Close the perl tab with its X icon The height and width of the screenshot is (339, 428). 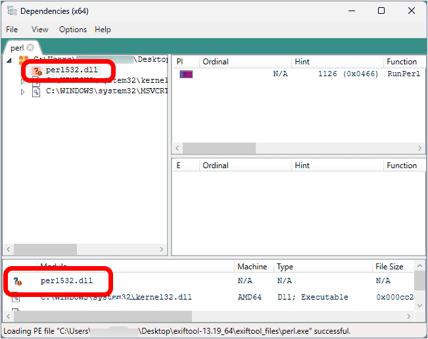click(30, 48)
